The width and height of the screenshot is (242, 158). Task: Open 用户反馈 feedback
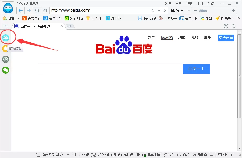tap(218, 155)
